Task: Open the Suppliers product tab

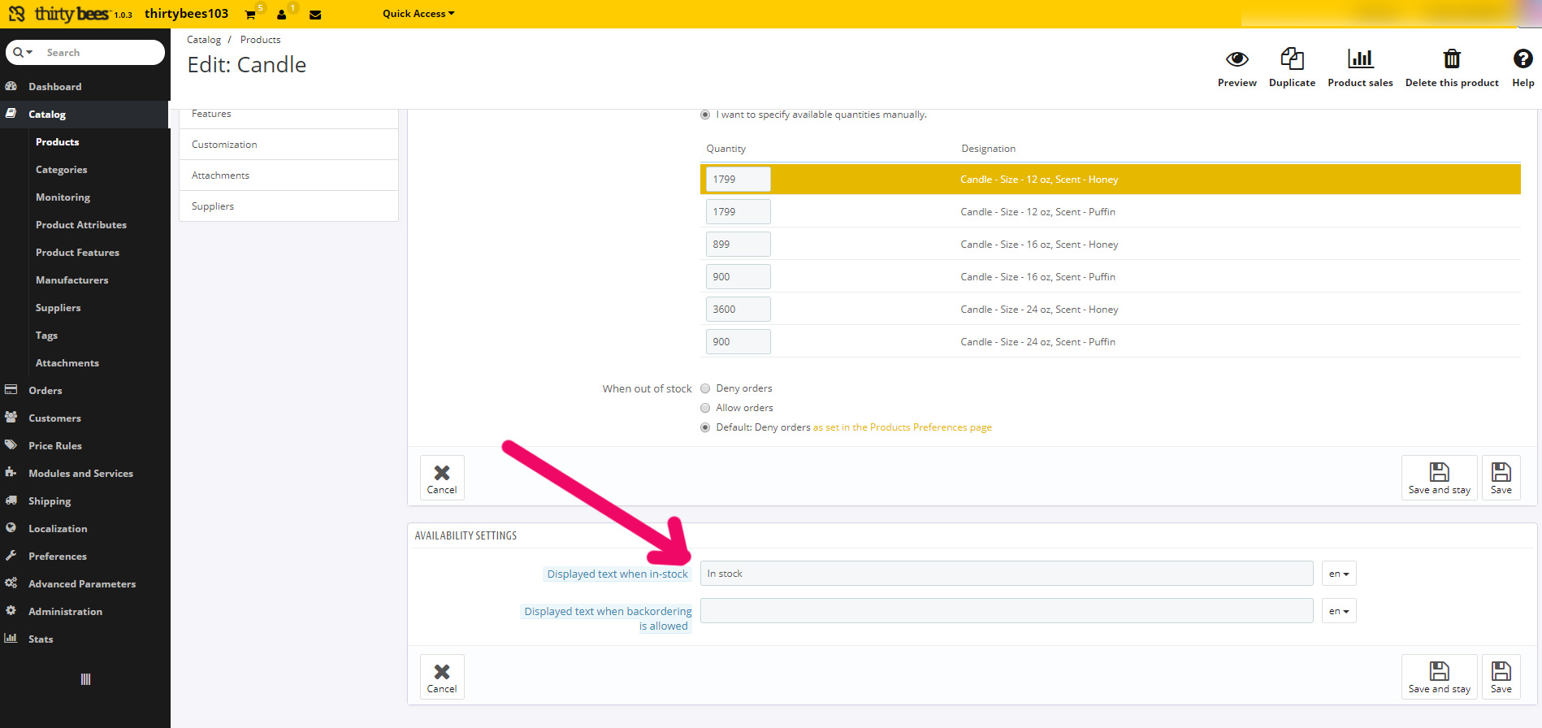Action: coord(213,206)
